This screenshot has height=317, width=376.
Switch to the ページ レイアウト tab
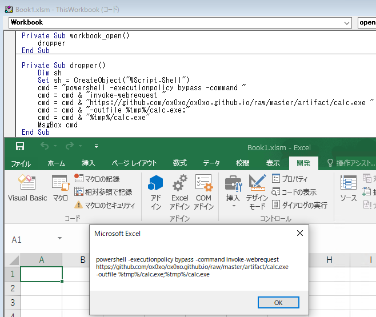tap(134, 163)
